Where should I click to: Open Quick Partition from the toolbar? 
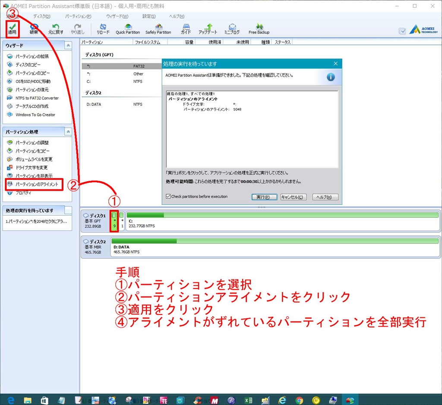pyautogui.click(x=128, y=29)
